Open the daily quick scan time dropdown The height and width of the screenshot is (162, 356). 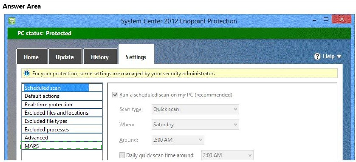(x=227, y=156)
